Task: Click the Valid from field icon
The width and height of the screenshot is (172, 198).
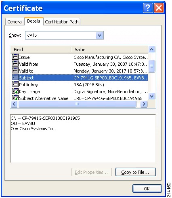Action: click(15, 64)
